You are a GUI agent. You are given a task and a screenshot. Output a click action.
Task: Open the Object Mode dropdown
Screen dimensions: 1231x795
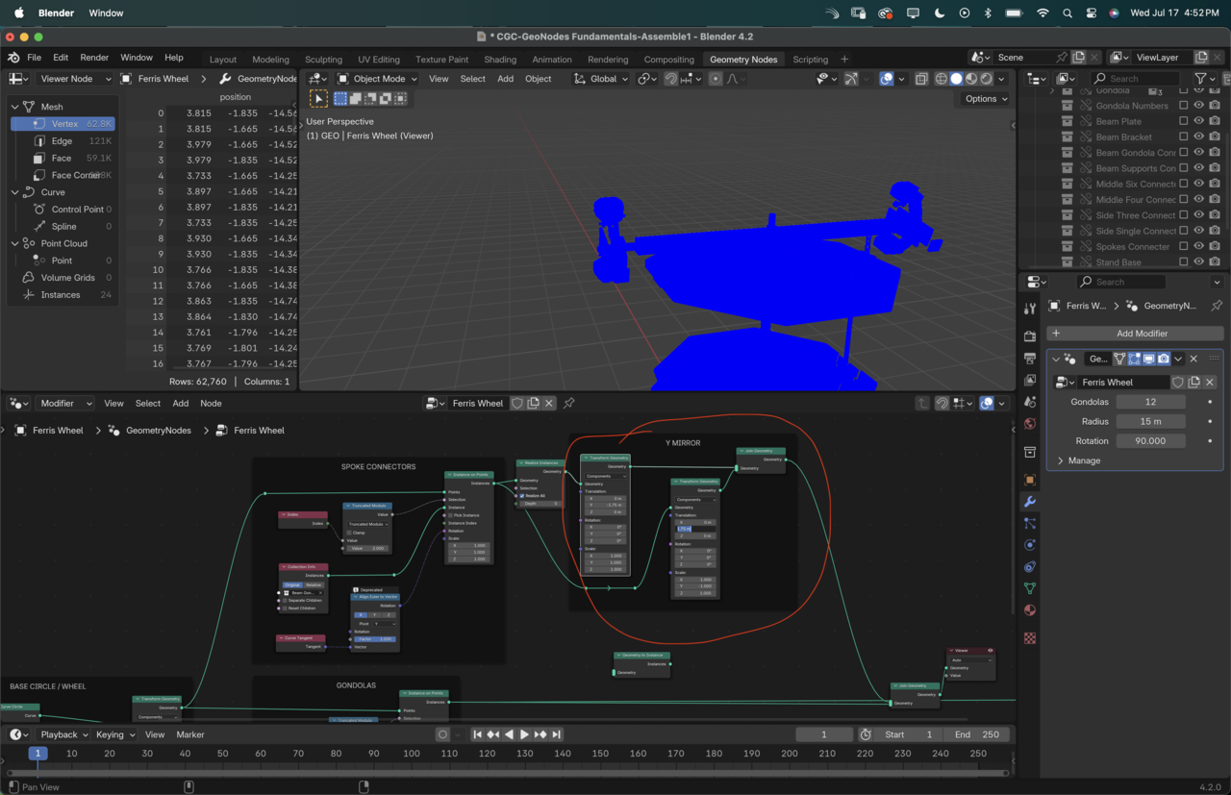click(x=377, y=79)
